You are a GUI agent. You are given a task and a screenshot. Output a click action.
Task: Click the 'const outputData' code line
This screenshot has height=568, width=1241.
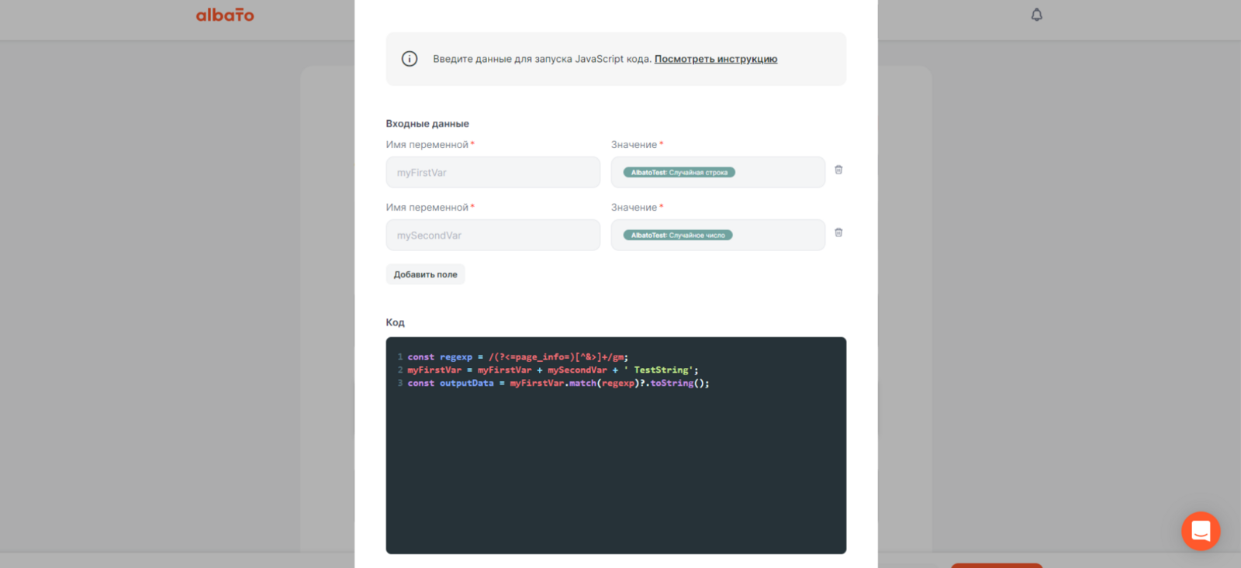click(558, 384)
